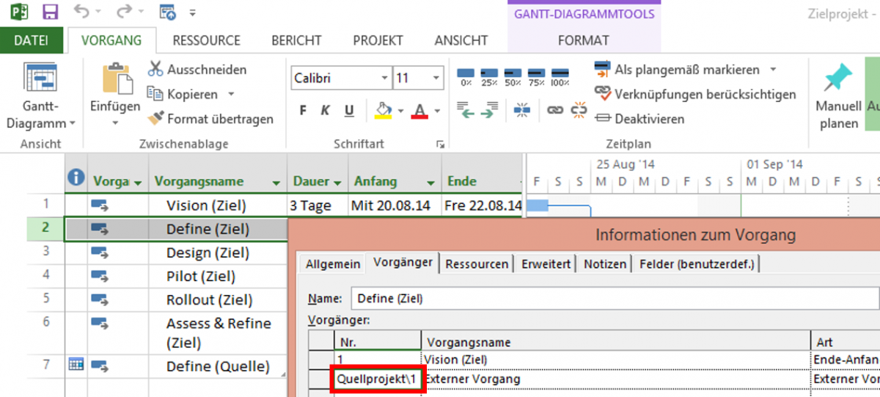Screen dimensions: 880x397
Task: Switch to the RESSOURCE ribbon tab
Action: [206, 40]
